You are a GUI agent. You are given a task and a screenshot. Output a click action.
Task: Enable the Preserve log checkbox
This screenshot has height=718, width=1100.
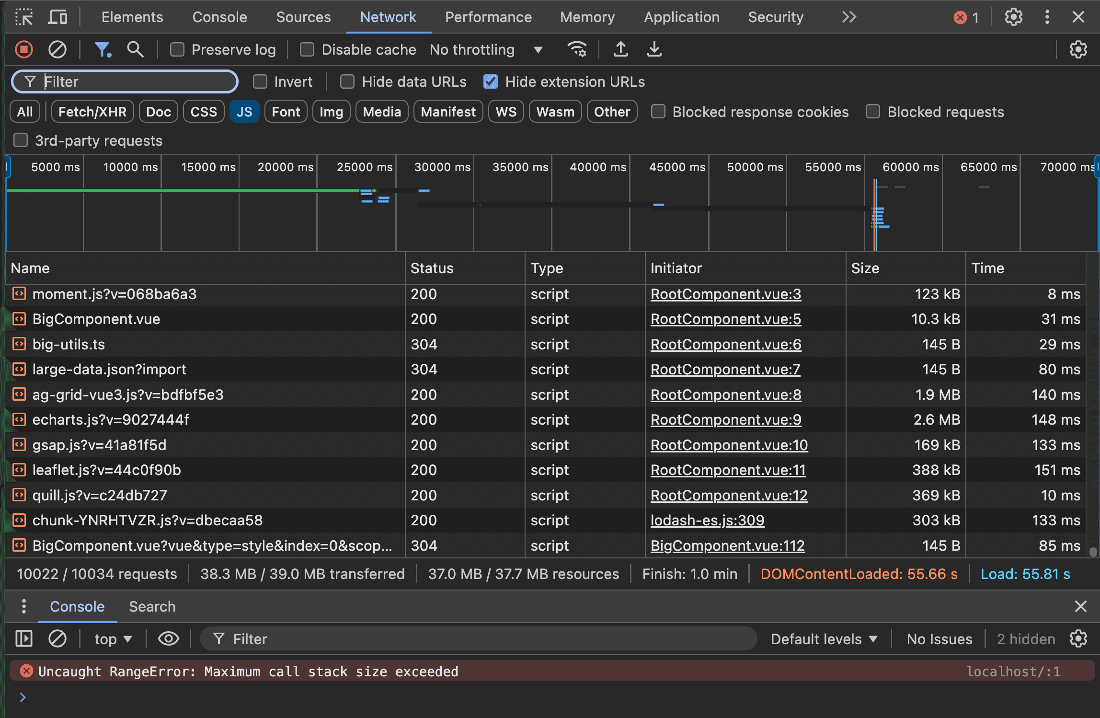point(177,50)
